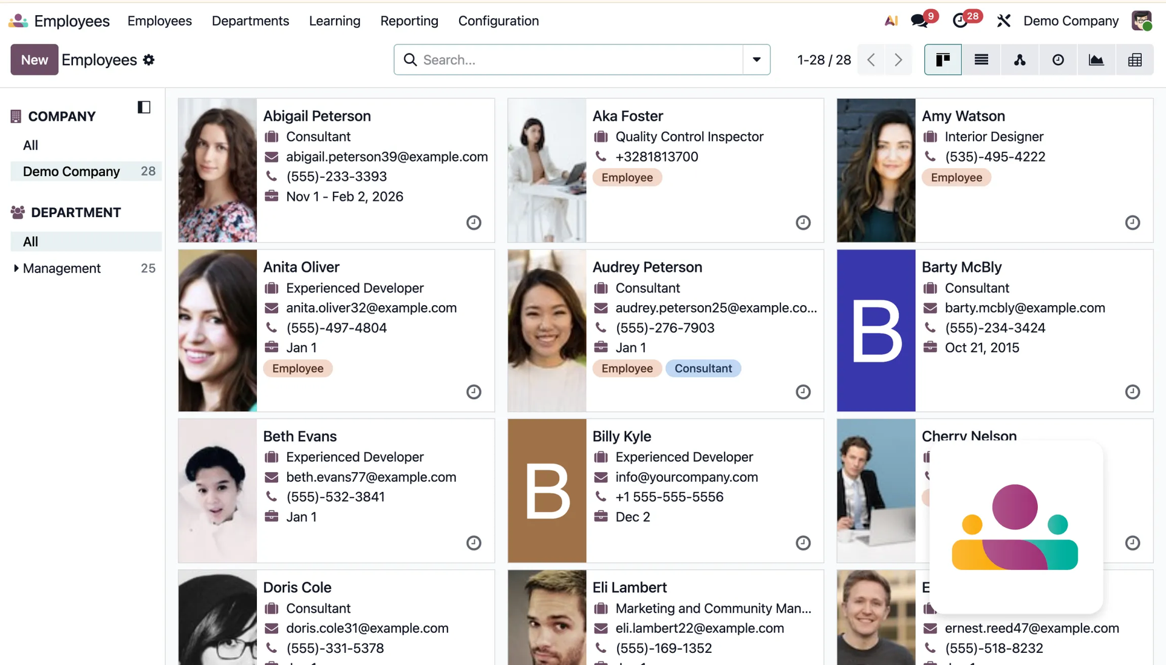Image resolution: width=1166 pixels, height=665 pixels.
Task: Open the Employees menu
Action: [160, 21]
